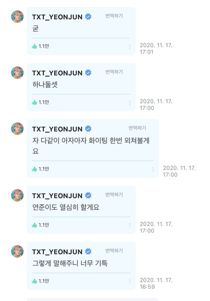210x301 pixels.
Task: Open three-dot menu on "굳" post
Action: pos(129,46)
